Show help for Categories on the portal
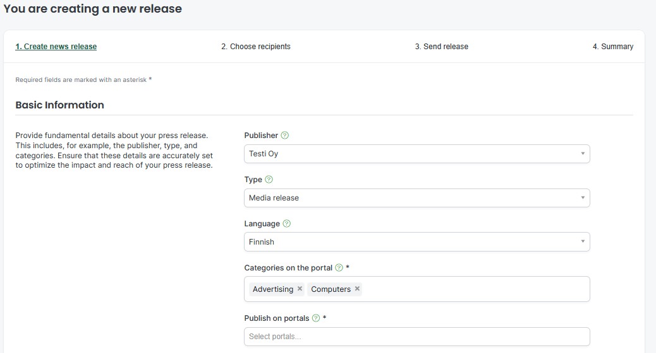656x353 pixels. point(339,267)
